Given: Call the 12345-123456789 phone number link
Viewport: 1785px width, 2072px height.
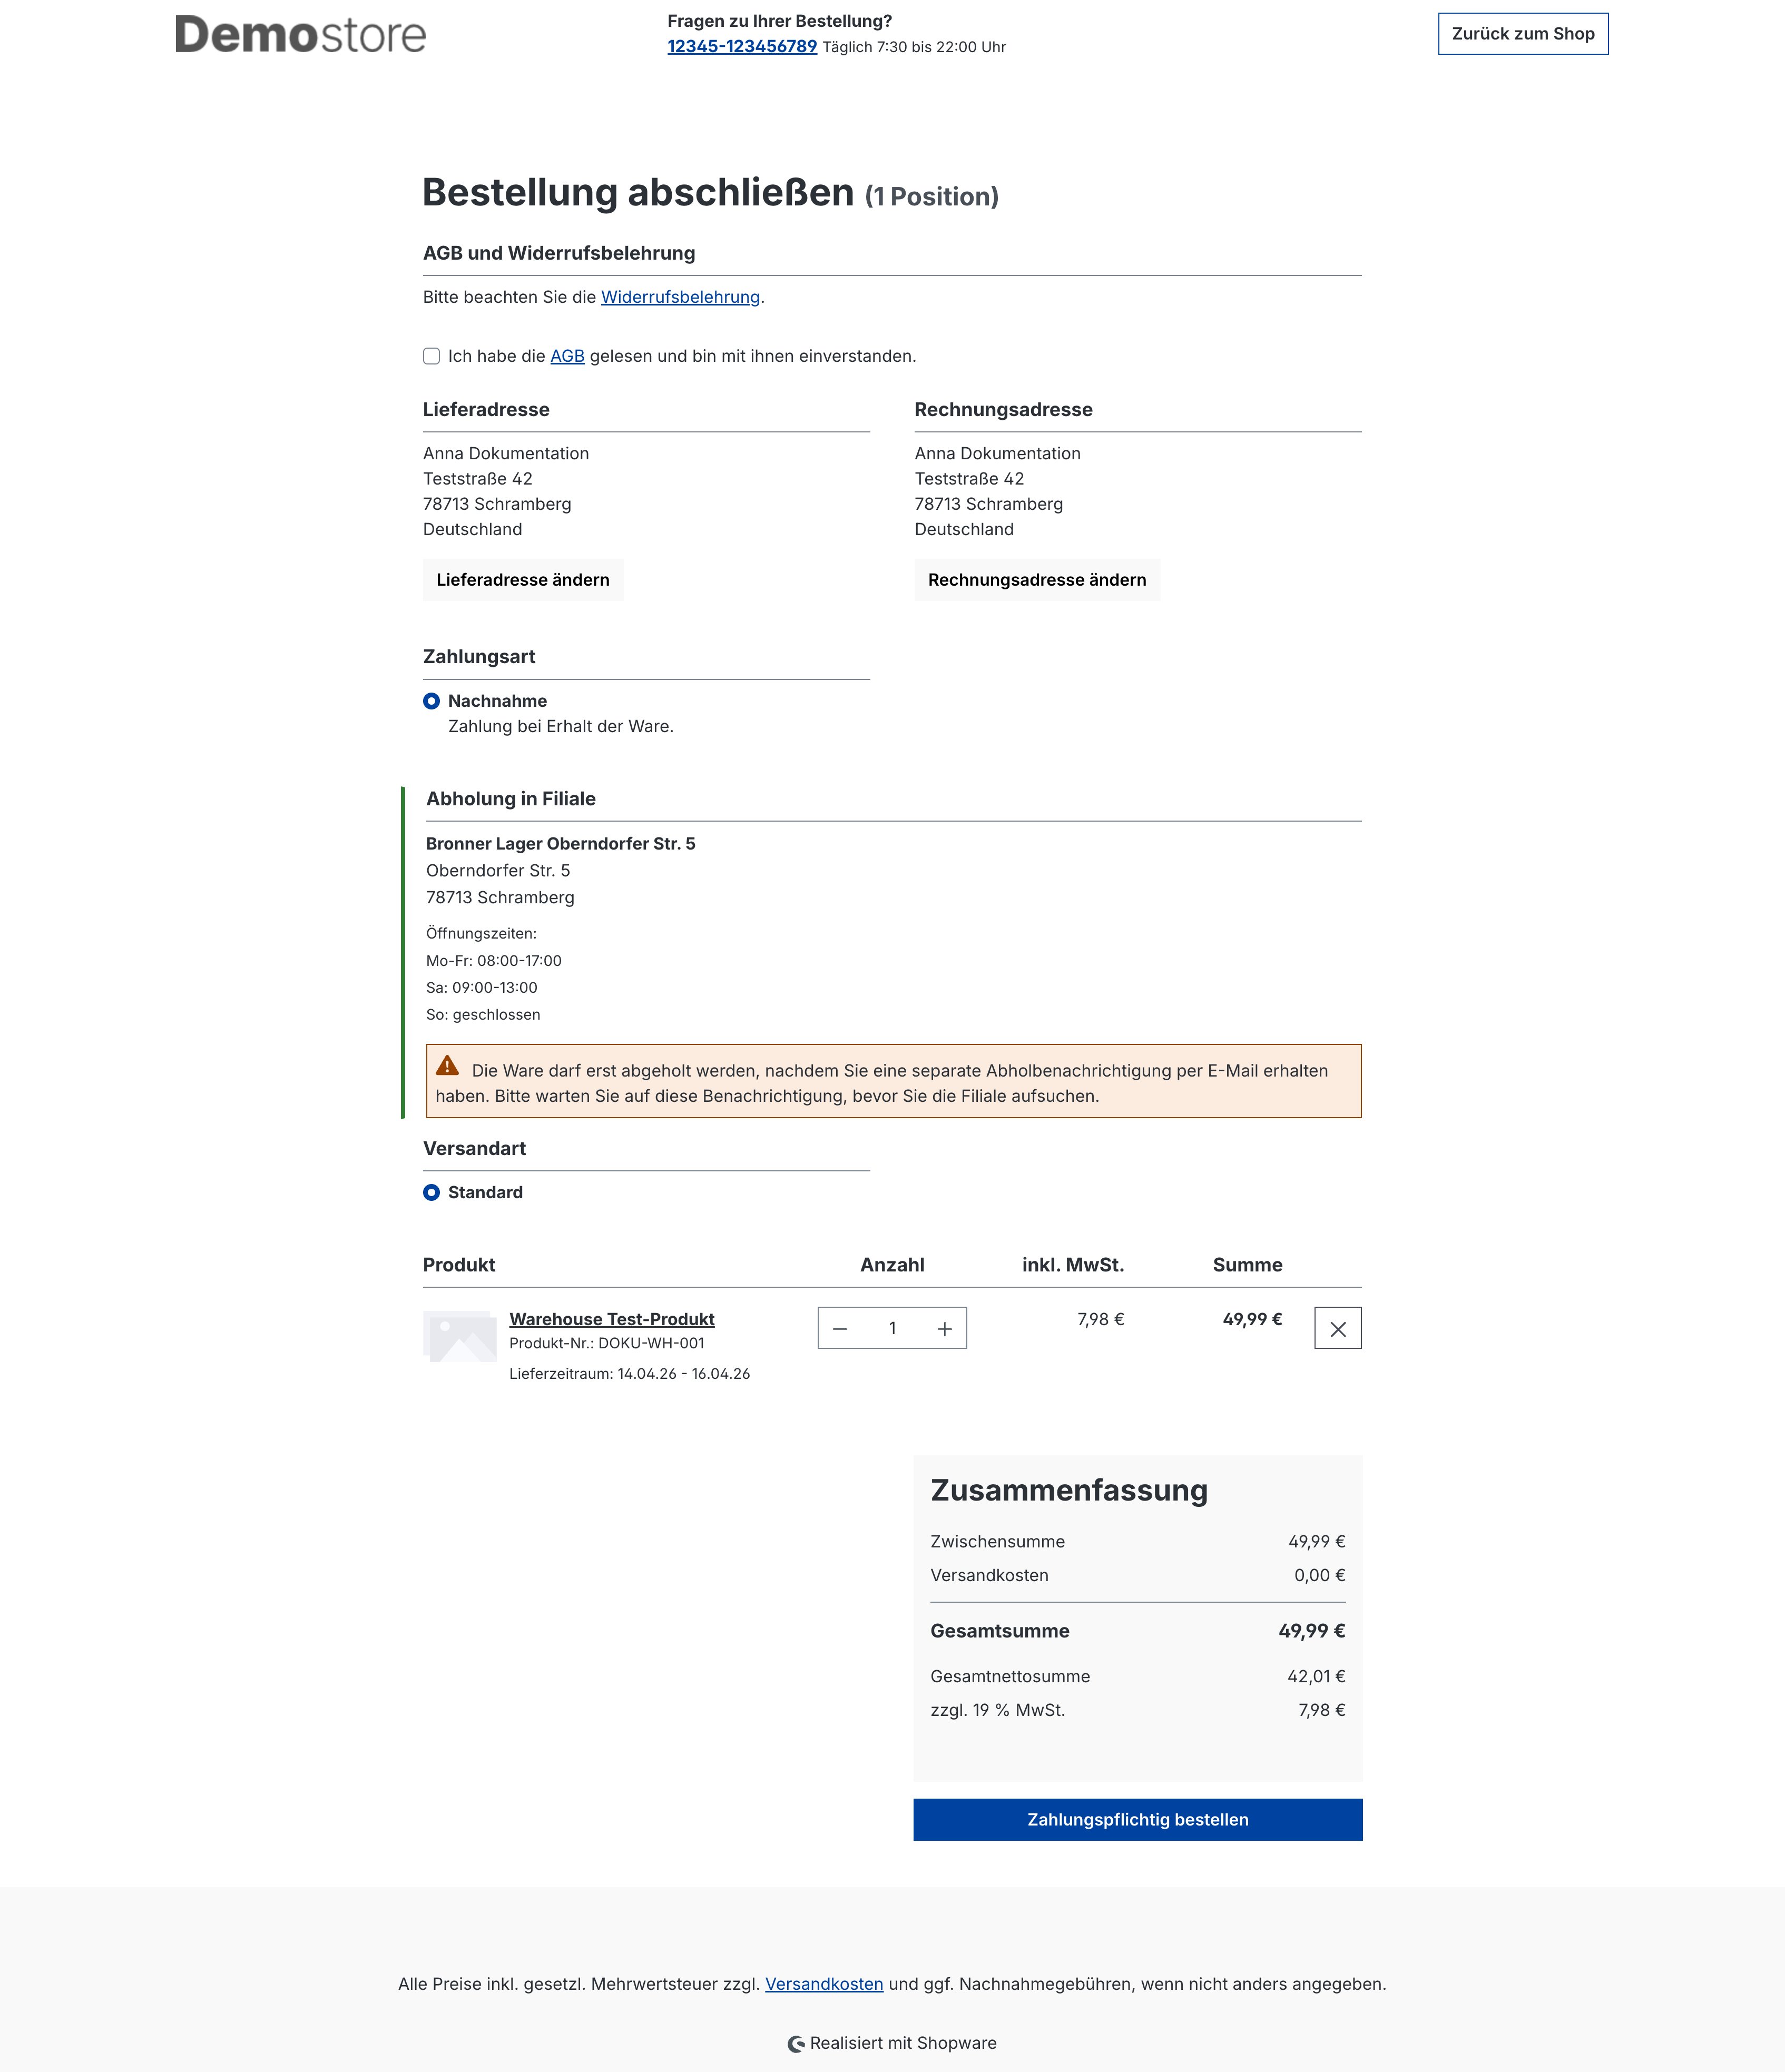Looking at the screenshot, I should coord(741,46).
